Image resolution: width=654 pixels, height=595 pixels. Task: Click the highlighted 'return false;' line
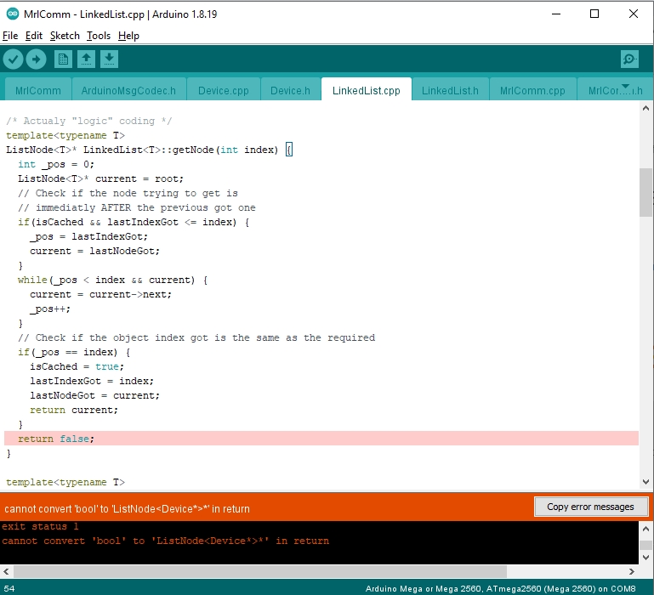point(321,439)
